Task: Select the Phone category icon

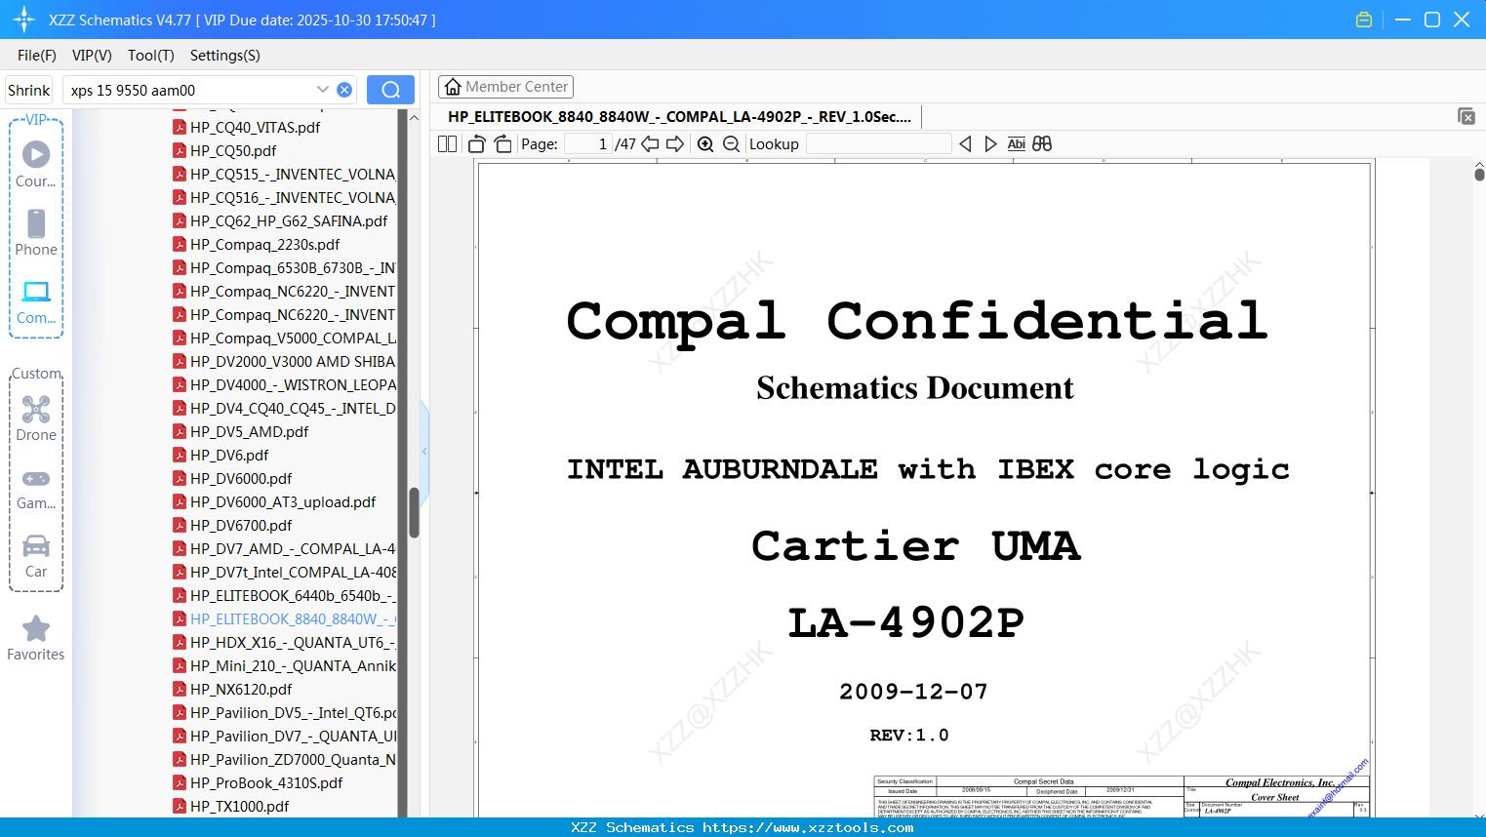Action: (36, 223)
